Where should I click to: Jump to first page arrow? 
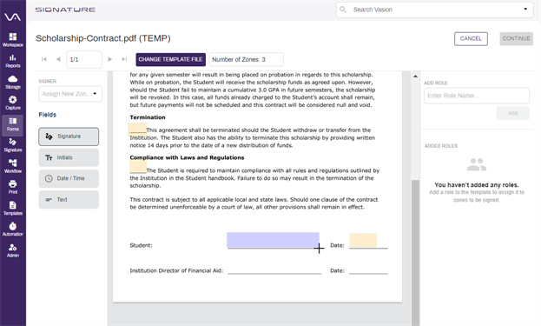pos(43,59)
